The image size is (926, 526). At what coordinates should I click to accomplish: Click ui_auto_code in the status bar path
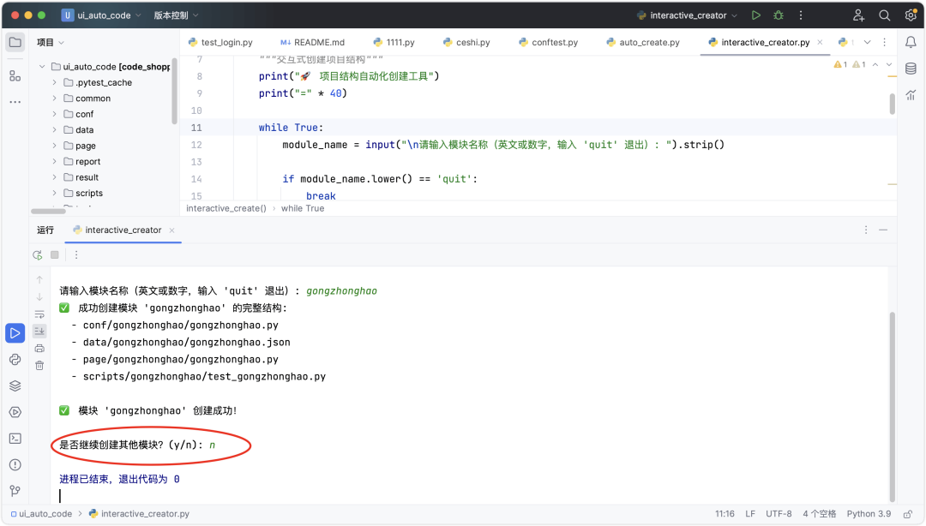point(41,514)
